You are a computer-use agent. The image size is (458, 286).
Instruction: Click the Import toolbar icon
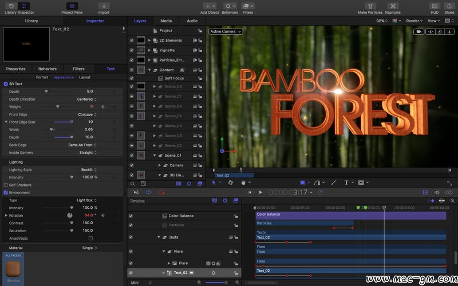(x=104, y=6)
